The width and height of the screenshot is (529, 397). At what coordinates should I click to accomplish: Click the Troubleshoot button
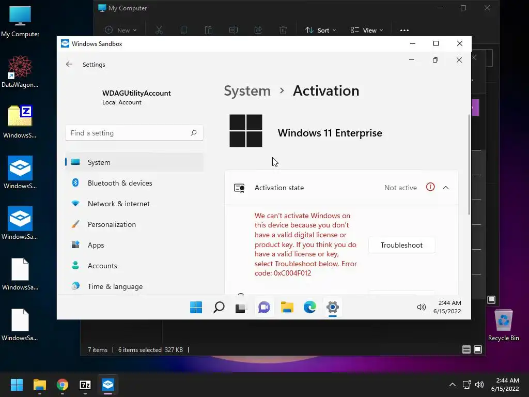coord(401,245)
